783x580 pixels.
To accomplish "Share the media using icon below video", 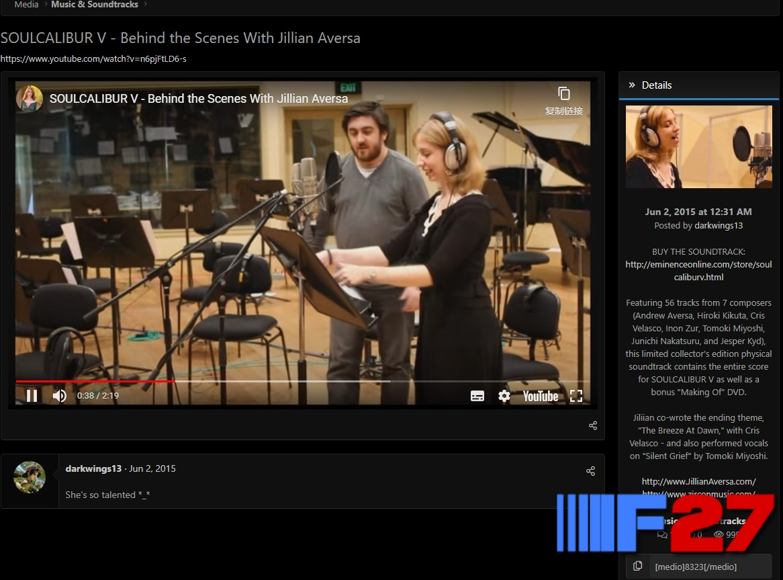I will coord(593,425).
